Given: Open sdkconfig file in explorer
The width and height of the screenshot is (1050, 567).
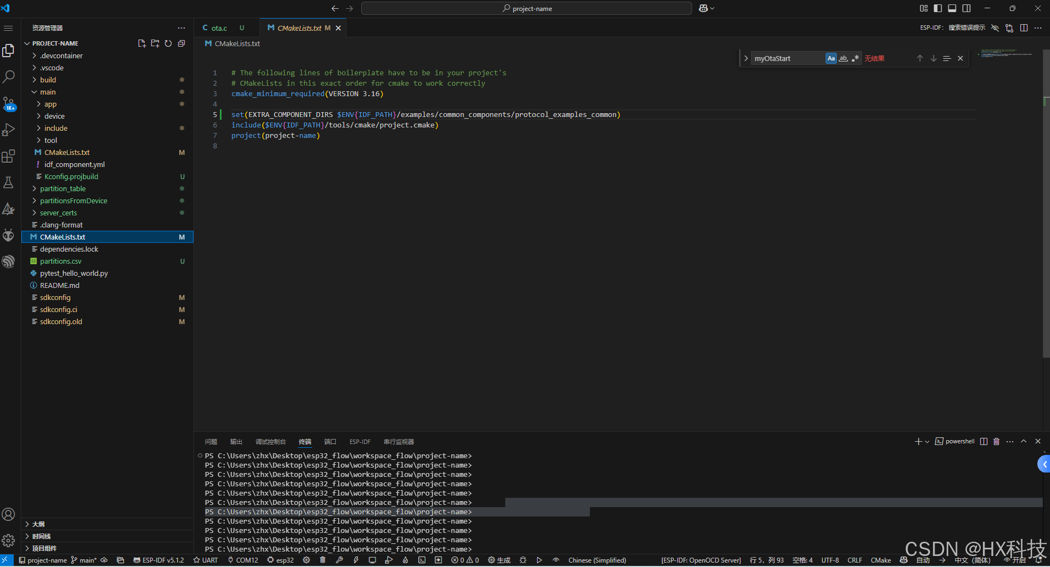Looking at the screenshot, I should 107,297.
